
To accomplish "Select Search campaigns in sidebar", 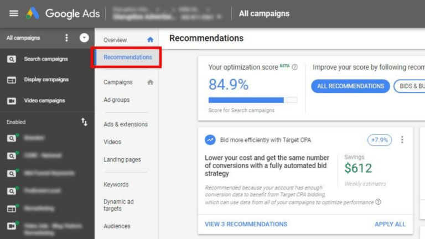I will click(x=46, y=59).
